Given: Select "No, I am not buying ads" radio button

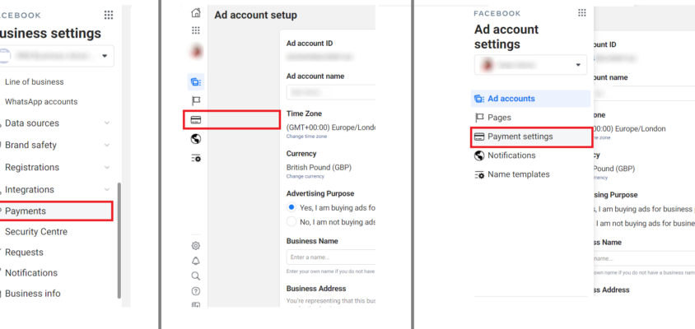Looking at the screenshot, I should coord(292,222).
